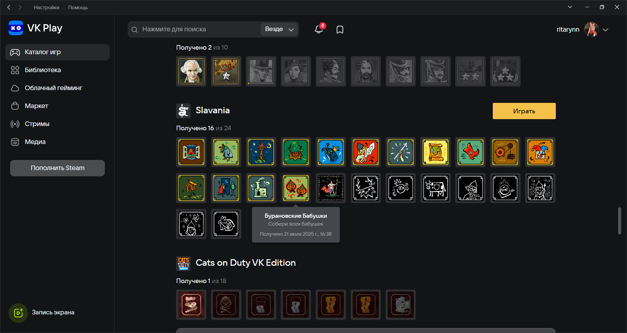627x333 pixels.
Task: Click the Играть button for Slavania
Action: [x=524, y=111]
